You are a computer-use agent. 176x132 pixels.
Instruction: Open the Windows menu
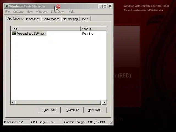point(42,12)
